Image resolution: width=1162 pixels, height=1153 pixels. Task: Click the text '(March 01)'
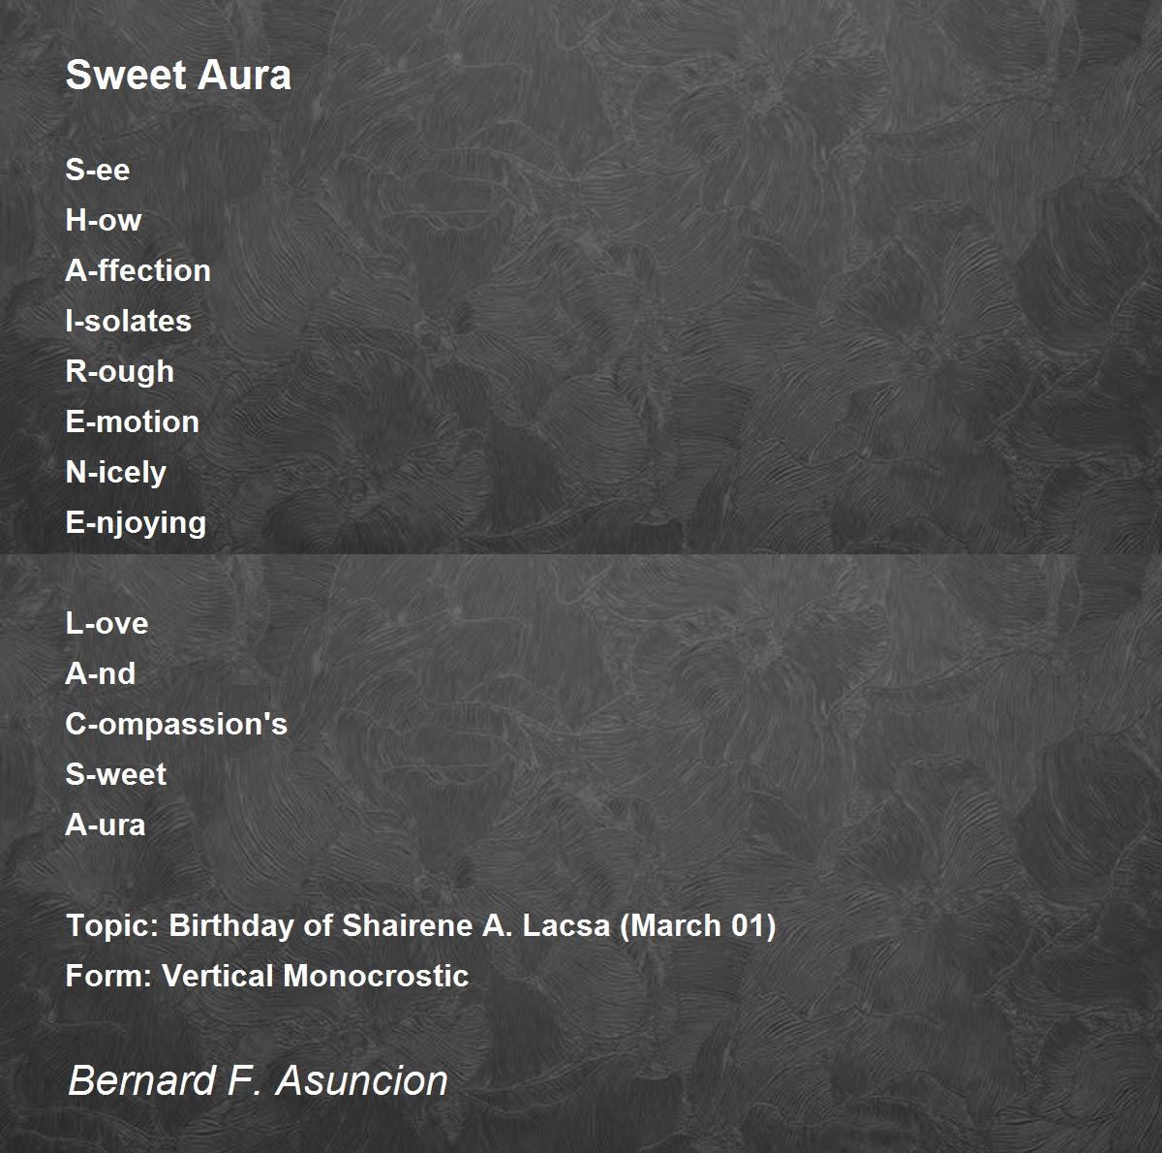pyautogui.click(x=697, y=925)
